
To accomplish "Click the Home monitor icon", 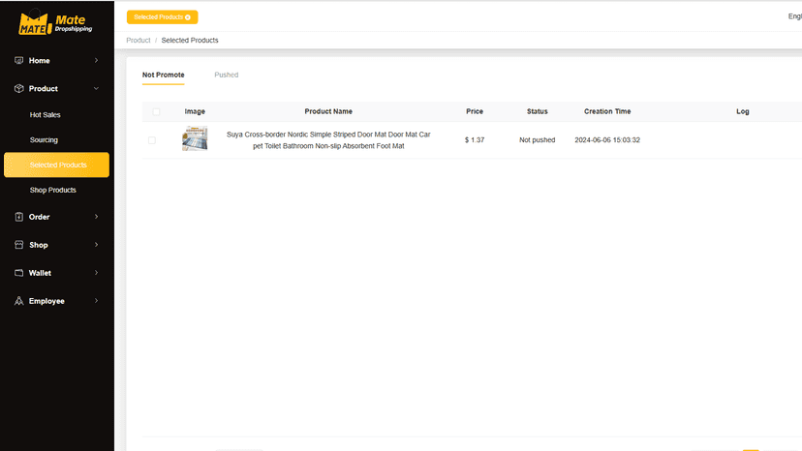I will (x=19, y=60).
